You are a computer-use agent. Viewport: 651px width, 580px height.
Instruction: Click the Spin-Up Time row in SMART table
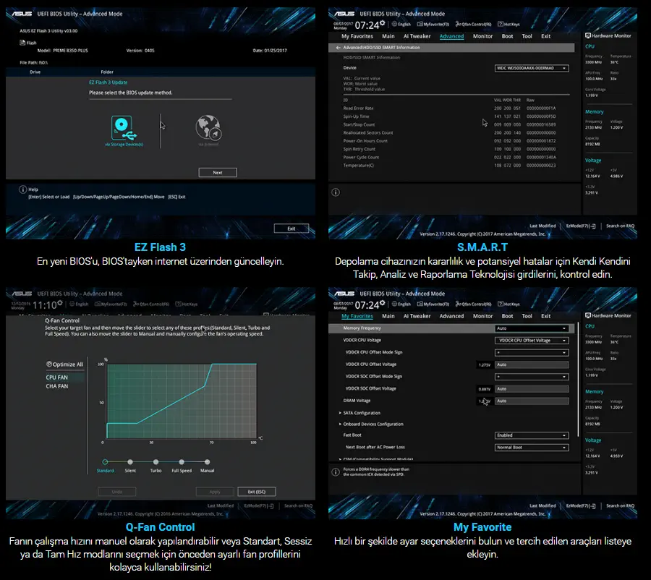tap(450, 116)
